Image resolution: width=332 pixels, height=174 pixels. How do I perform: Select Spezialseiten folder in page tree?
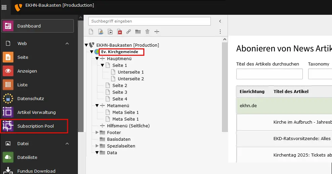pos(121,146)
